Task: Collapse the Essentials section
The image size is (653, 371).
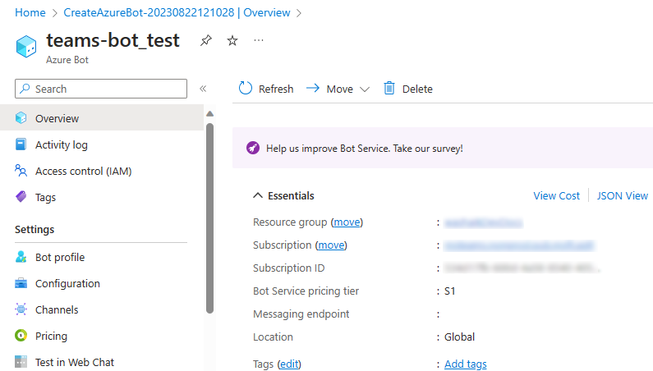Action: pyautogui.click(x=259, y=195)
